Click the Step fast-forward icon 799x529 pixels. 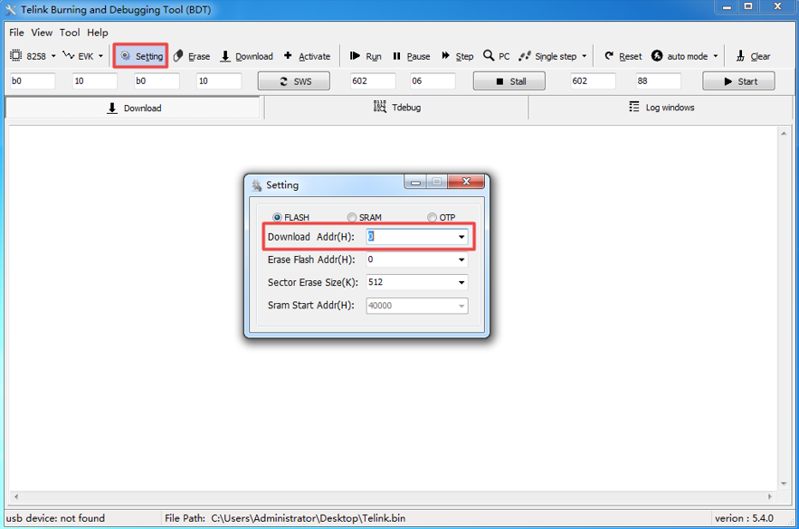tap(446, 55)
